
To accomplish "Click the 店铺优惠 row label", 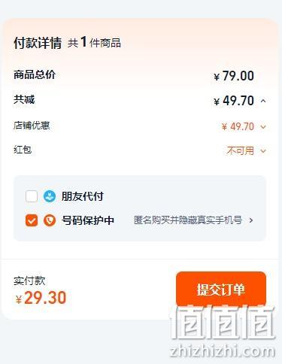I will [32, 126].
